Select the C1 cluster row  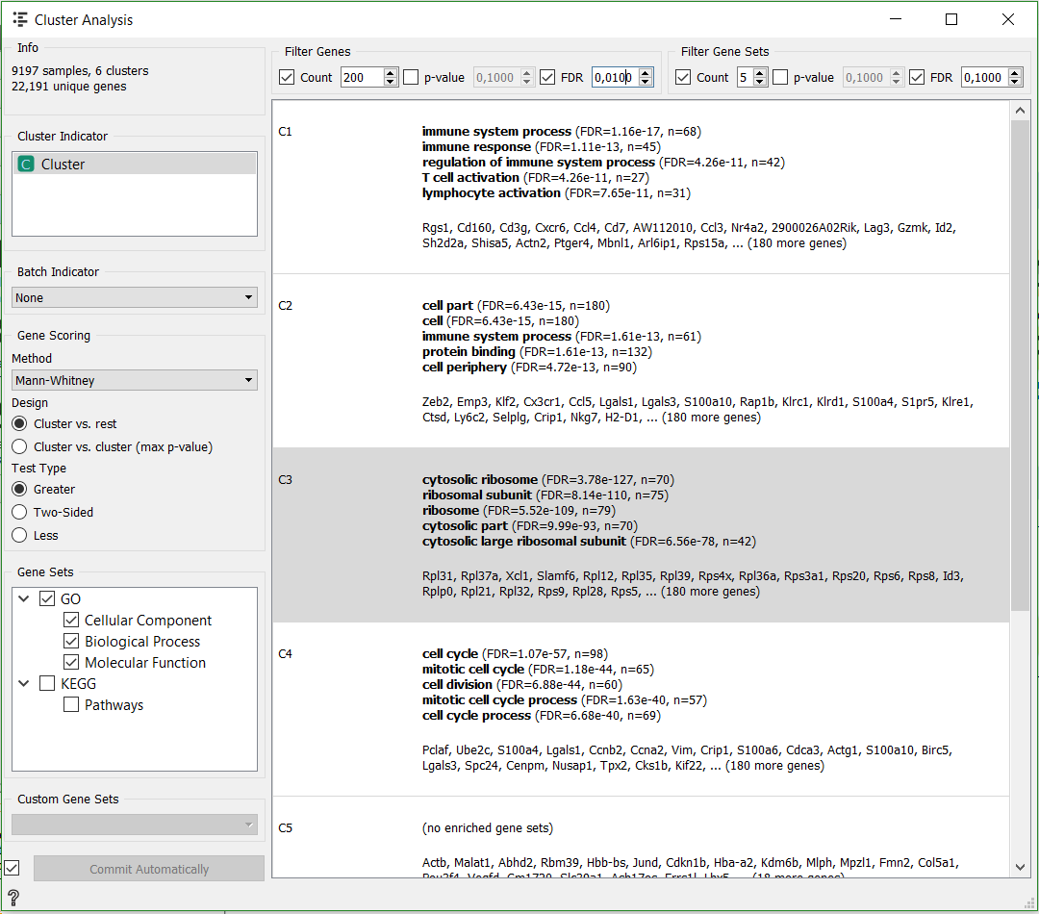point(641,188)
